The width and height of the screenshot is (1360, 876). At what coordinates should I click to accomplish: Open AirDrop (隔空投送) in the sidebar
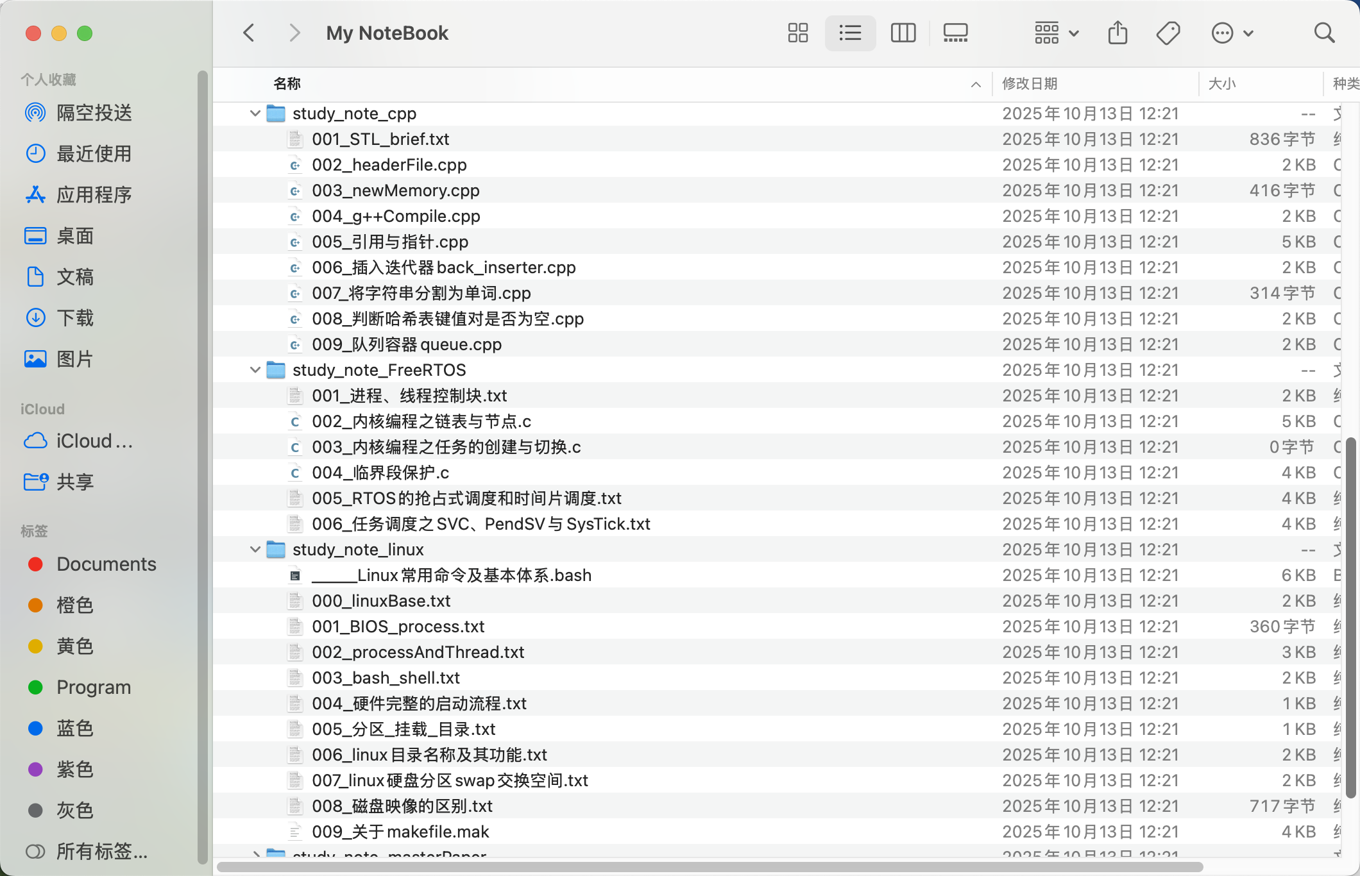(94, 113)
